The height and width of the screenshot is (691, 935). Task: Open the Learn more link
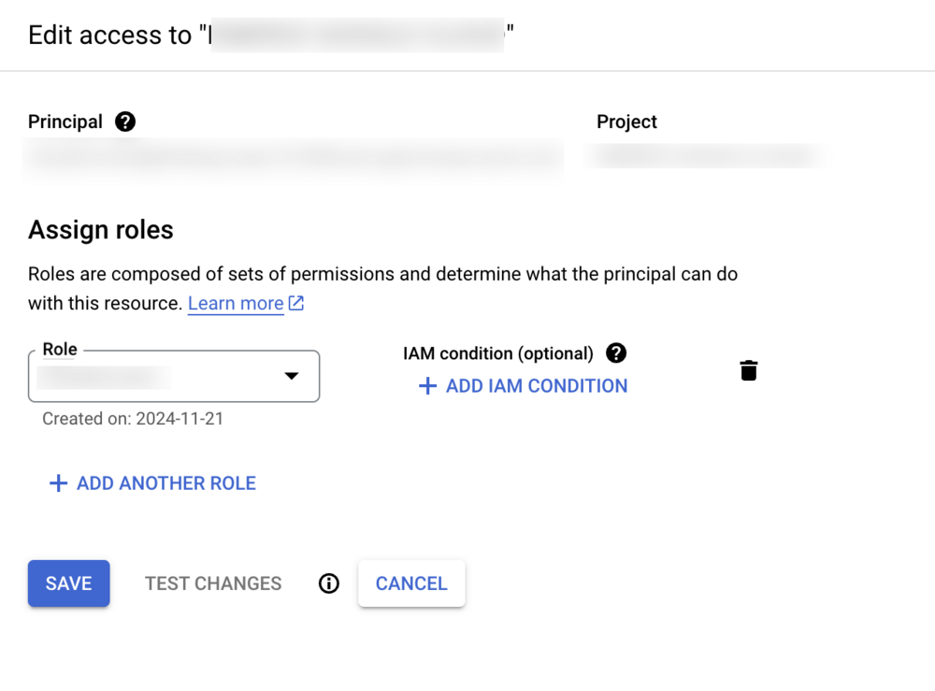(x=236, y=303)
